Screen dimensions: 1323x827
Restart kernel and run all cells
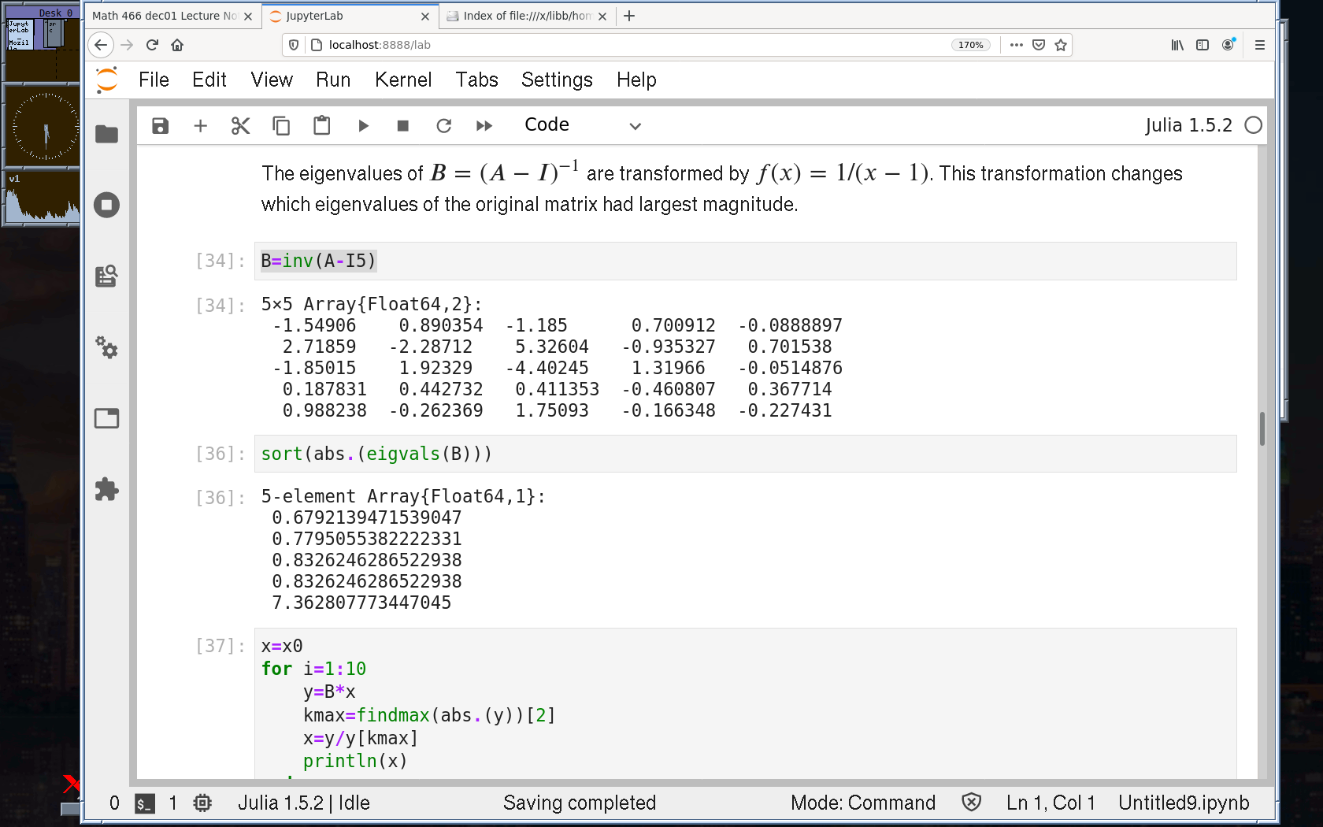click(x=484, y=126)
